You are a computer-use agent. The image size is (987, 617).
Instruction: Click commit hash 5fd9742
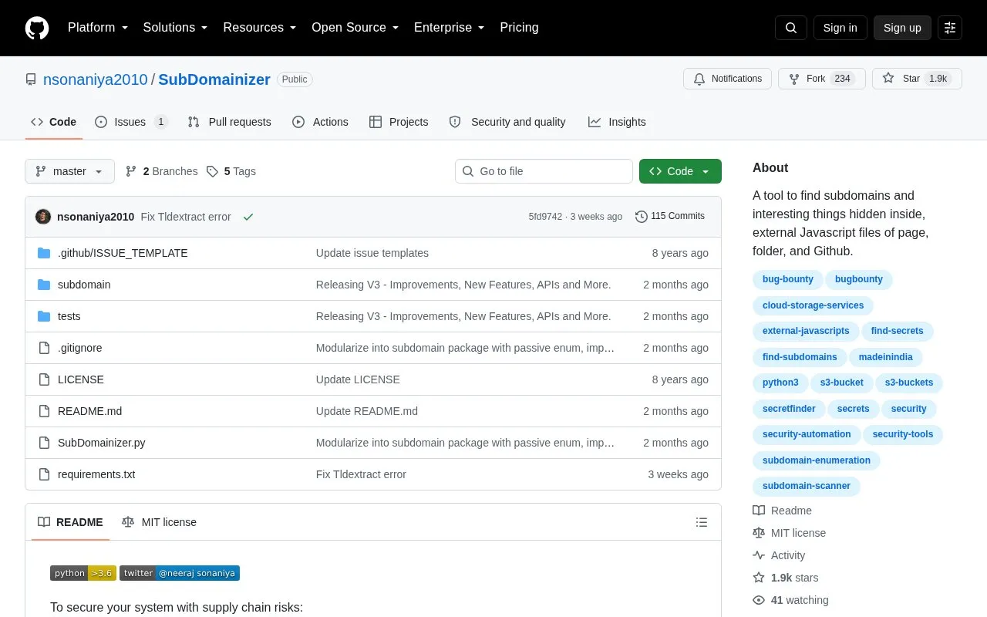click(545, 217)
